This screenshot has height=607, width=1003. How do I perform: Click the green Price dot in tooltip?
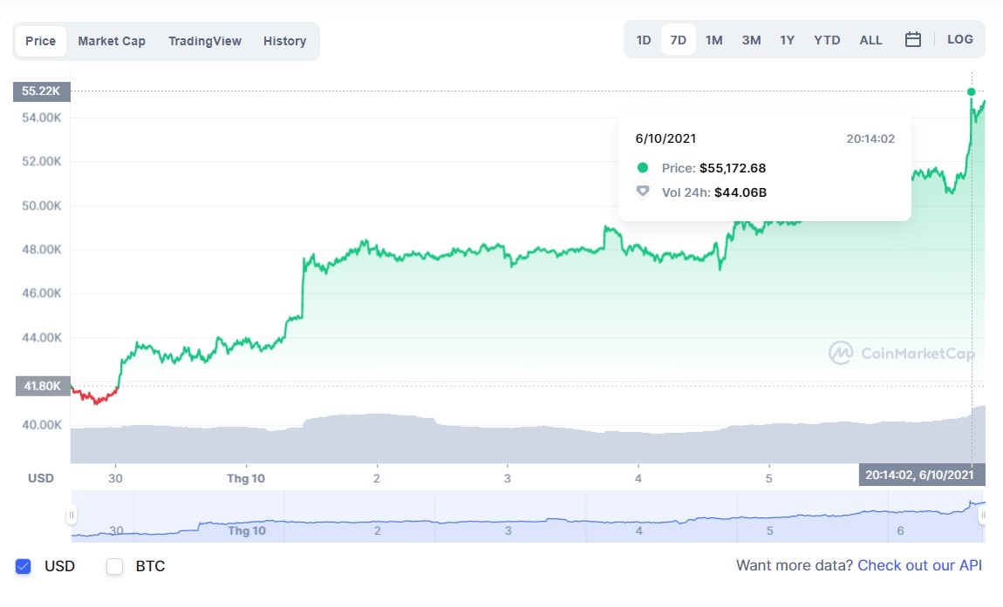(643, 168)
